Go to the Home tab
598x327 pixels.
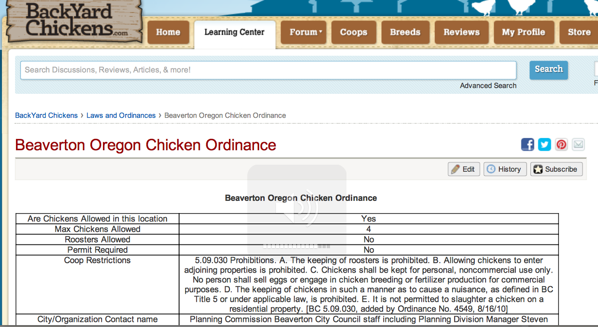click(x=168, y=32)
